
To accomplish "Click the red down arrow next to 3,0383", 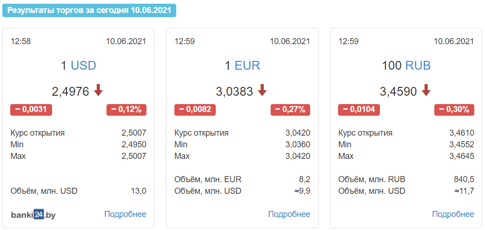I will pyautogui.click(x=262, y=91).
